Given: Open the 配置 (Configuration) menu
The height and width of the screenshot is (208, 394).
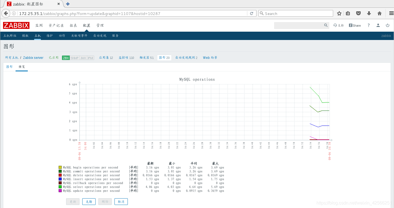Looking at the screenshot, I should [x=87, y=25].
